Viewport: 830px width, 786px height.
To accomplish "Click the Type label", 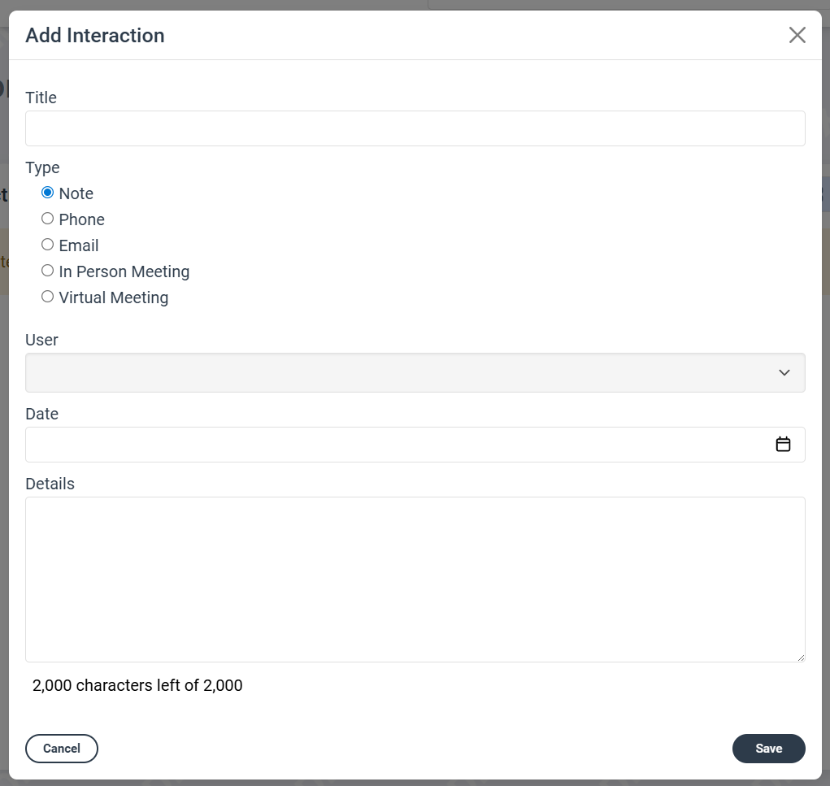I will [42, 167].
